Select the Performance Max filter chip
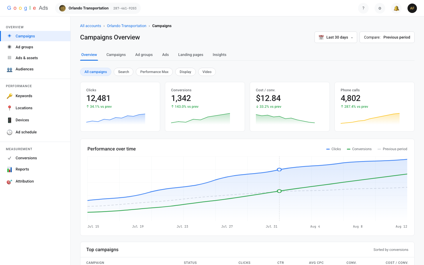Viewport: 424px width, 265px height. (x=154, y=72)
